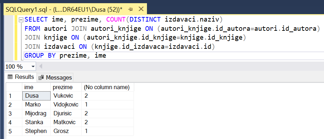Click the Messages tab icon

click(x=41, y=77)
